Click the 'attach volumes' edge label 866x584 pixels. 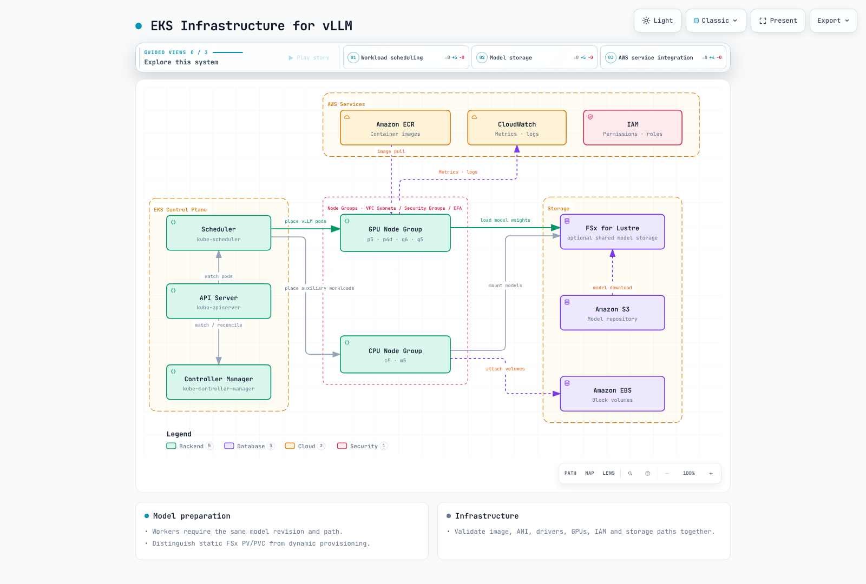[505, 369]
